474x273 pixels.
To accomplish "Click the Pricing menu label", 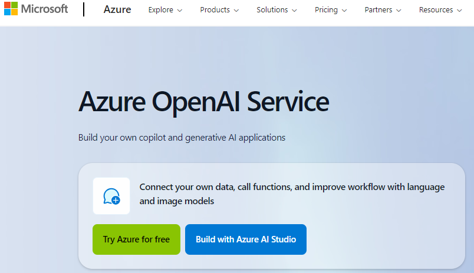I will 326,10.
